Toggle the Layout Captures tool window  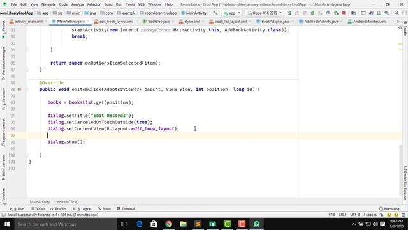(3, 132)
